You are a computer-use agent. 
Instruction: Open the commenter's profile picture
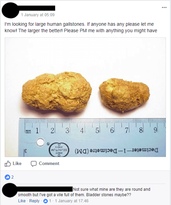coord(10,190)
